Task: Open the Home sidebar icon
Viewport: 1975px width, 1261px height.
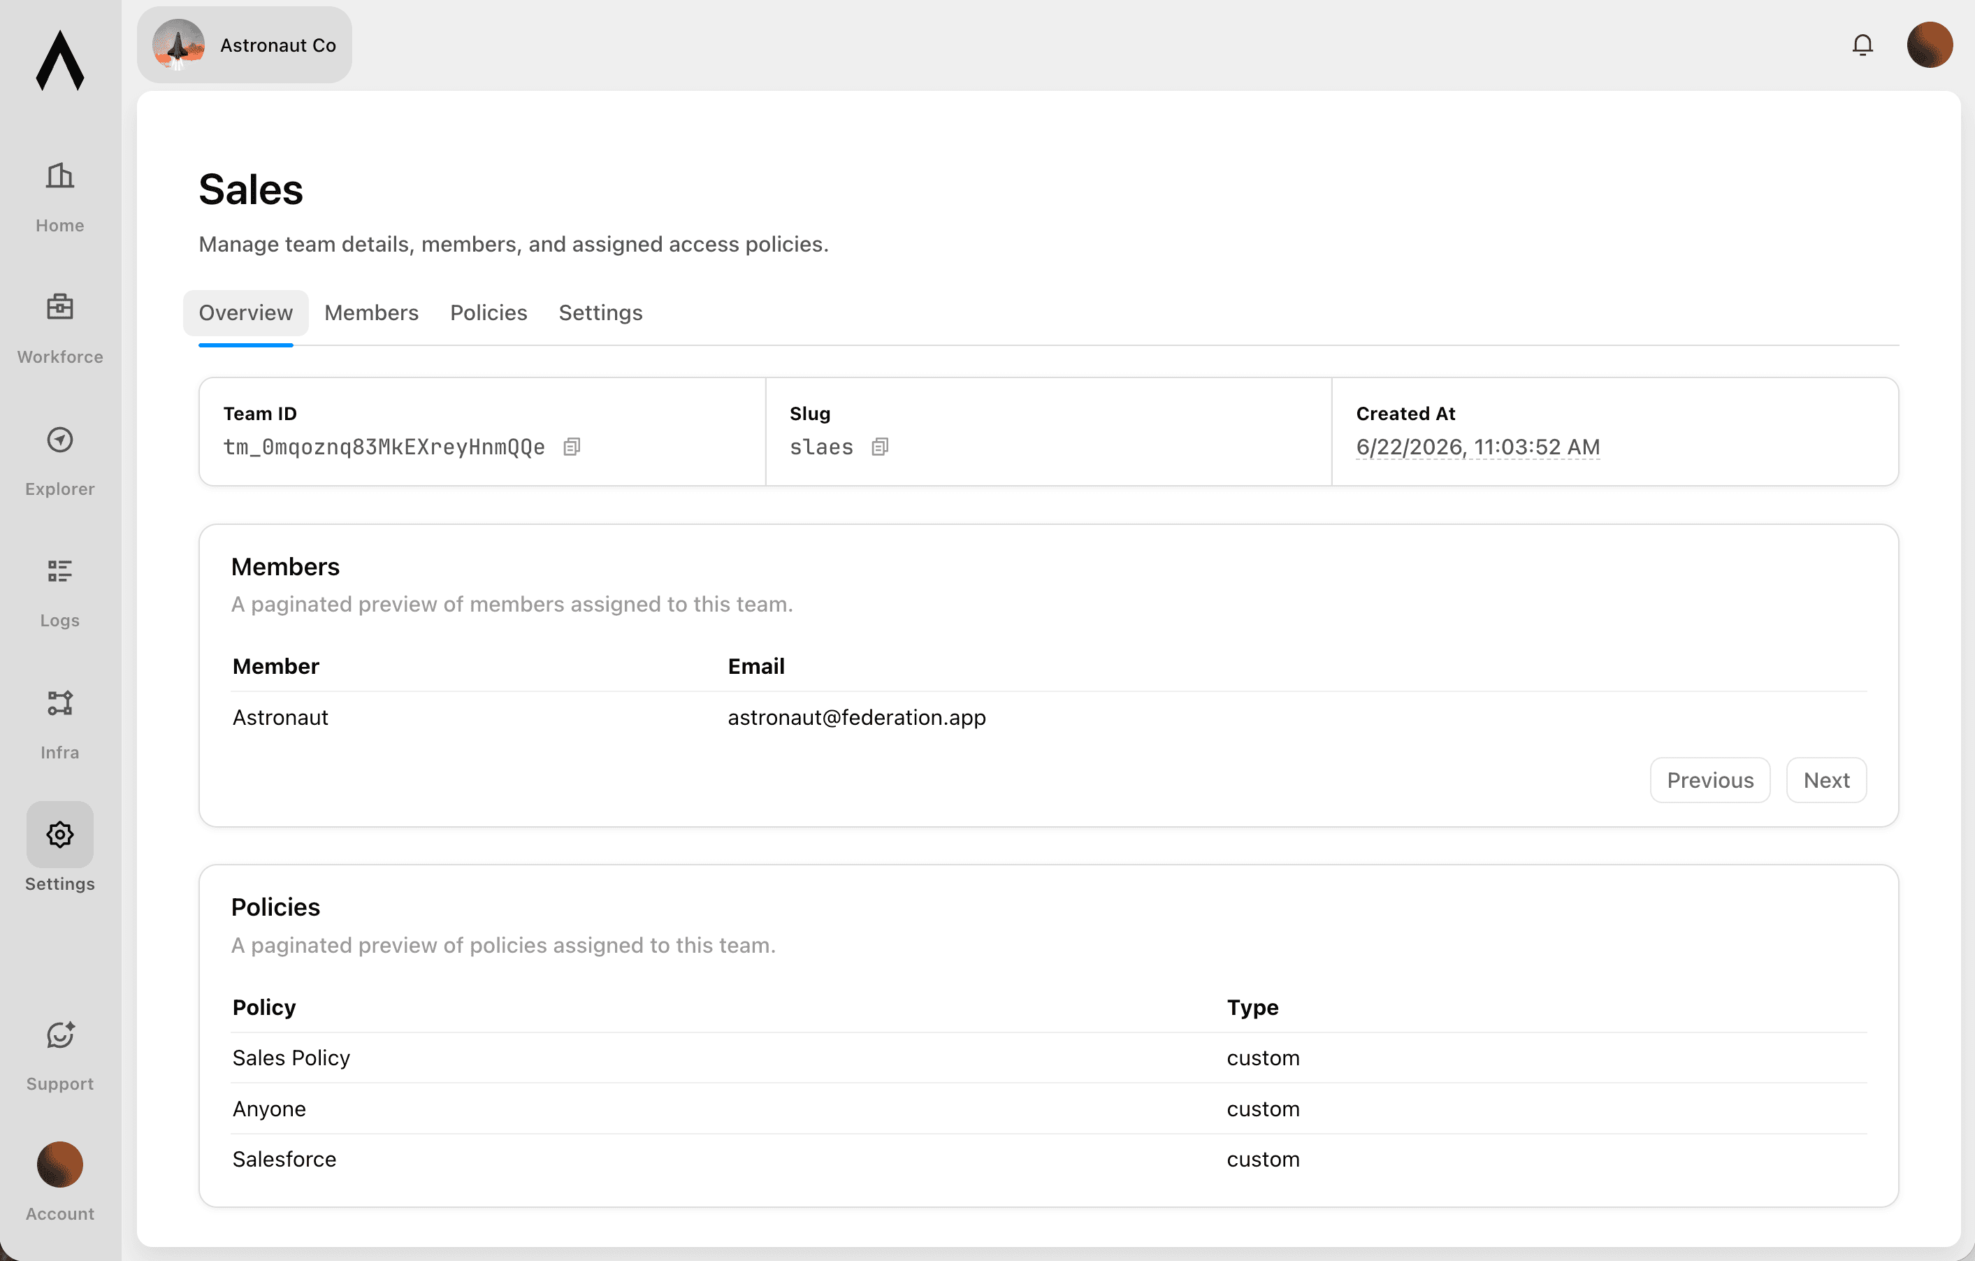Action: pos(60,175)
